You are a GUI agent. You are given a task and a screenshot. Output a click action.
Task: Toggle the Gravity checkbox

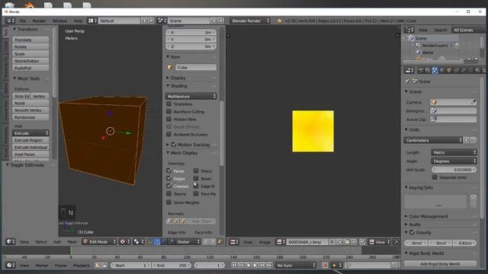click(x=412, y=232)
